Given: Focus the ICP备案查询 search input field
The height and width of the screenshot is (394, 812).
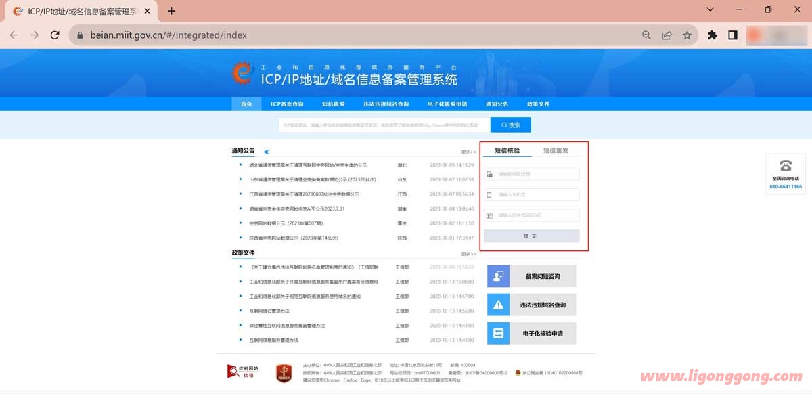Looking at the screenshot, I should point(384,125).
